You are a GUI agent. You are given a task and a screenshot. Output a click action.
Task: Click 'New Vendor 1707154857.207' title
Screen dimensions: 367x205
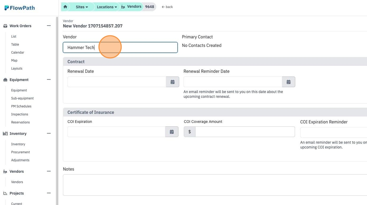click(x=93, y=26)
